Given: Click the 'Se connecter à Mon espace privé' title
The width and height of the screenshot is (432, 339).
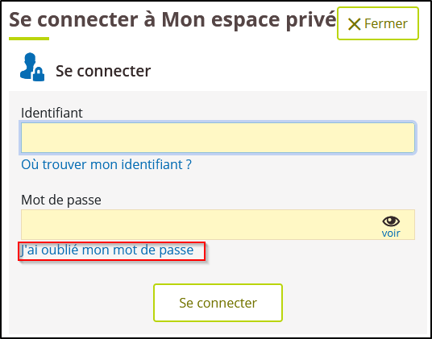Looking at the screenshot, I should pyautogui.click(x=172, y=20).
